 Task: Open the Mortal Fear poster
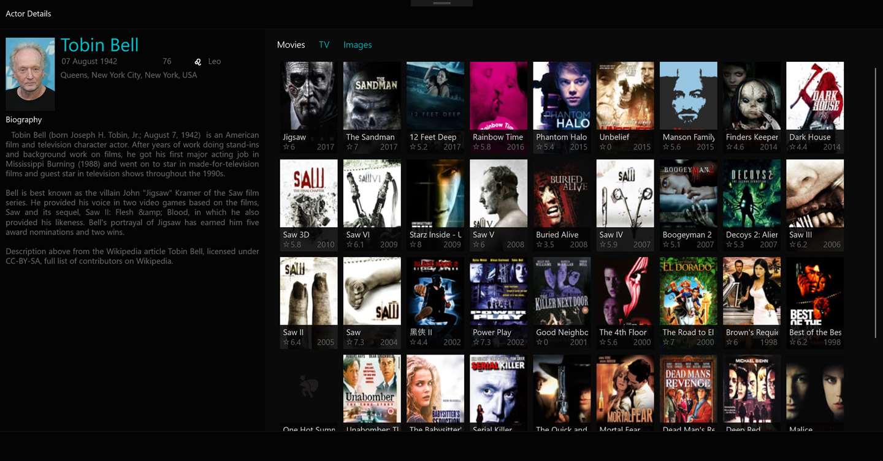click(x=625, y=389)
